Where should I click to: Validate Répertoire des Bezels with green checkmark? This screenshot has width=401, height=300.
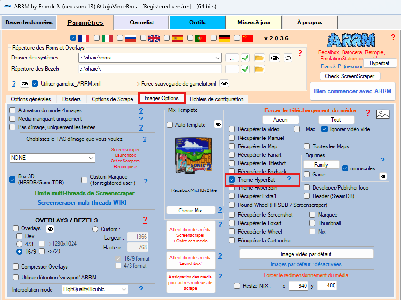(245, 69)
